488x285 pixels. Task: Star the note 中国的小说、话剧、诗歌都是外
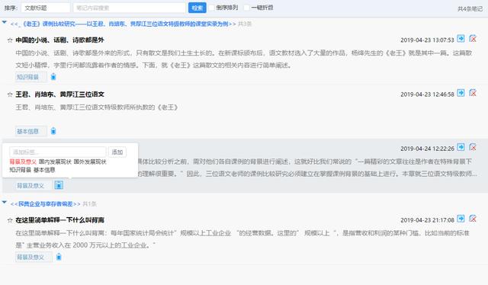click(x=10, y=40)
